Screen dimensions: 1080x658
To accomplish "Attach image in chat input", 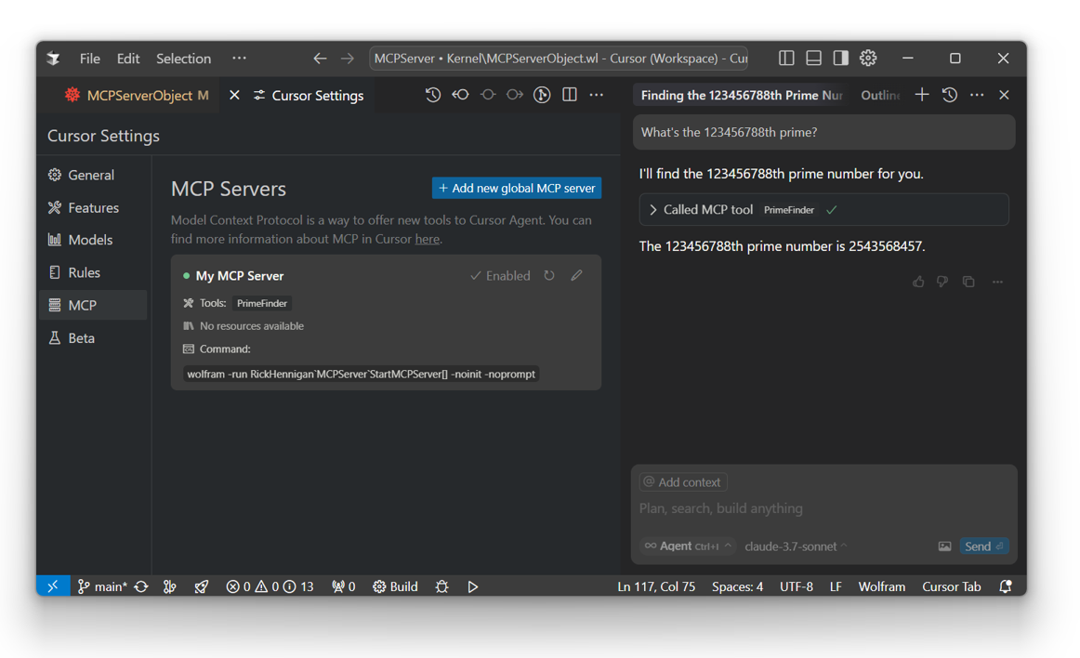I will pos(944,546).
